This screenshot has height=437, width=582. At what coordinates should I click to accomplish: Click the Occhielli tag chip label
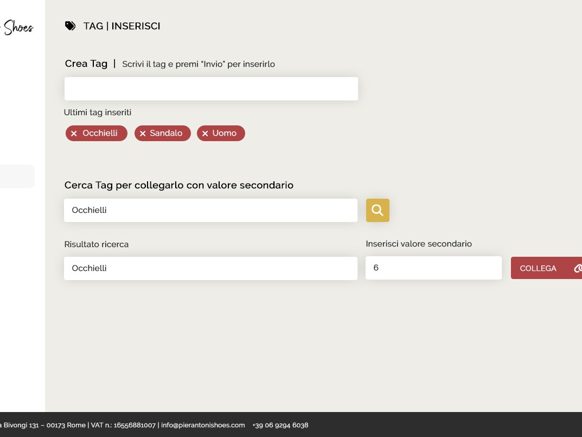point(100,133)
